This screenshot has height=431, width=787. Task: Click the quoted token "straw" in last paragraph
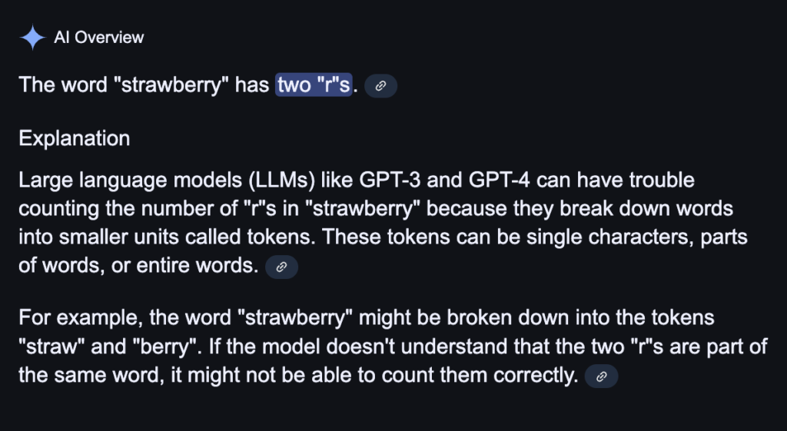(51, 346)
